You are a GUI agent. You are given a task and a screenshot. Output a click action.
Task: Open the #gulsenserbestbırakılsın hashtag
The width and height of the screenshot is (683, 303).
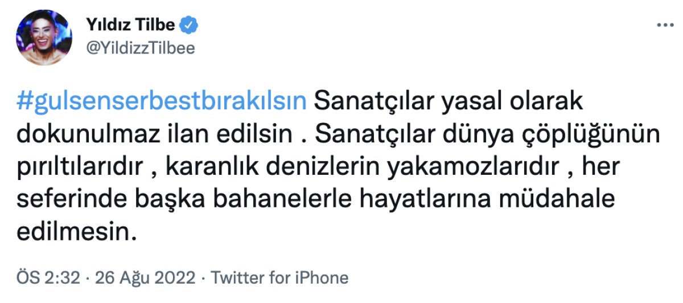(162, 101)
